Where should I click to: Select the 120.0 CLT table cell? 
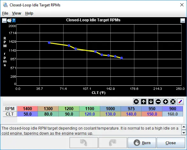pyautogui.click(x=90, y=114)
